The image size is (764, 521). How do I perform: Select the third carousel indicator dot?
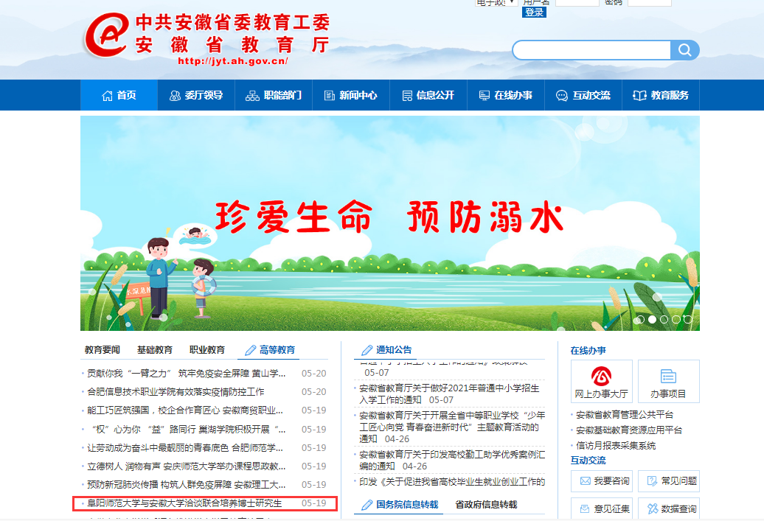664,319
